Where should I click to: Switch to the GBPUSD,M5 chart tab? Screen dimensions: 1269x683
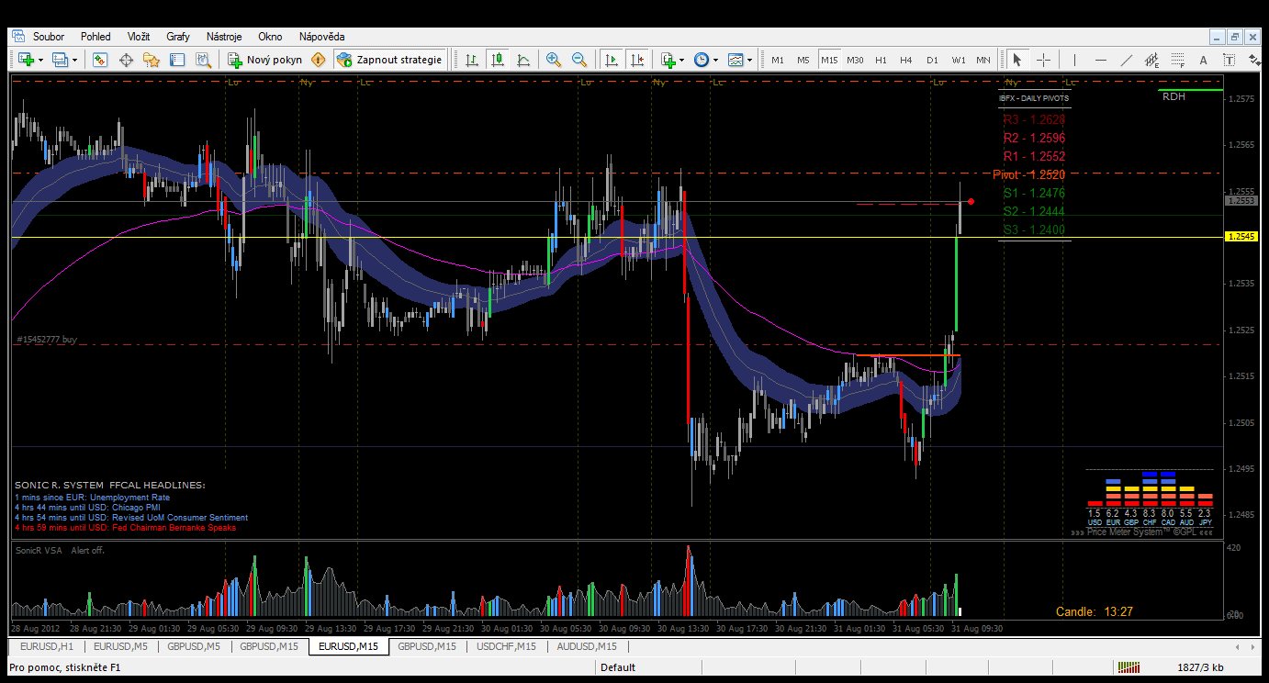pos(194,646)
